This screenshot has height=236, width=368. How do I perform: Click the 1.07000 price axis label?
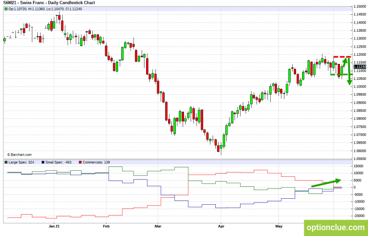point(360,135)
